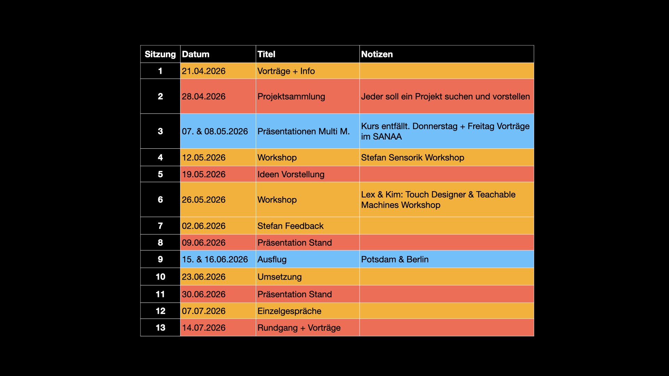Select the Stefan Feedback cell
This screenshot has height=376, width=669.
pyautogui.click(x=308, y=226)
